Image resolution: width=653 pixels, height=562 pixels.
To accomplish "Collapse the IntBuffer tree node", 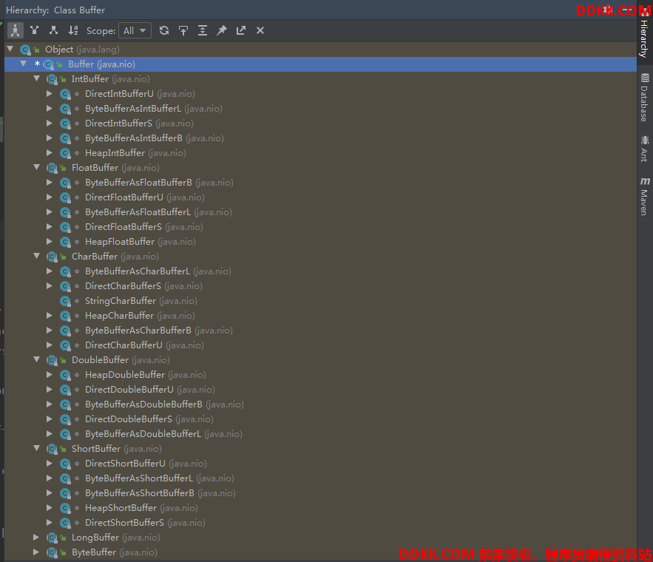I will [36, 79].
